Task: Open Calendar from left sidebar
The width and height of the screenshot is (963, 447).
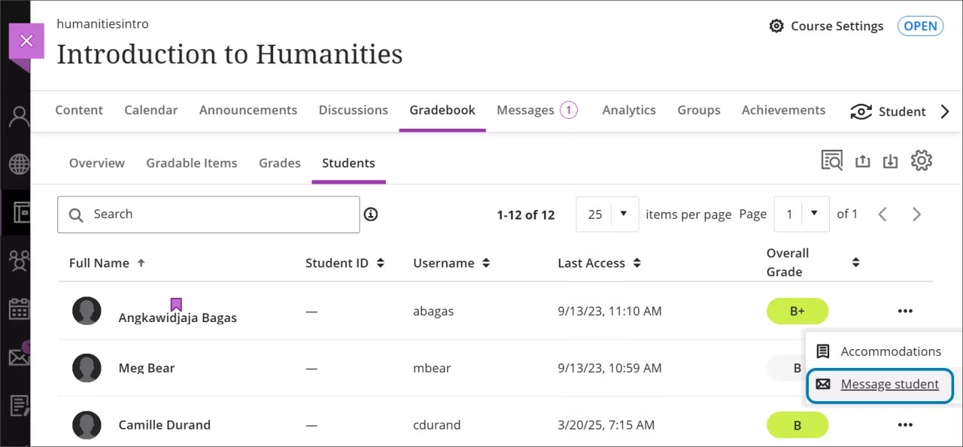Action: 18,309
